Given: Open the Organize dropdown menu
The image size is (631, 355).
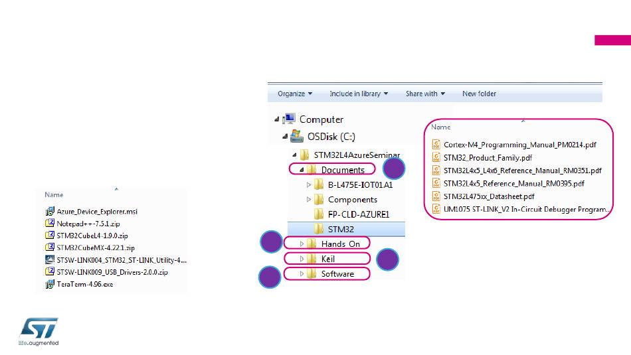Looking at the screenshot, I should [x=295, y=94].
